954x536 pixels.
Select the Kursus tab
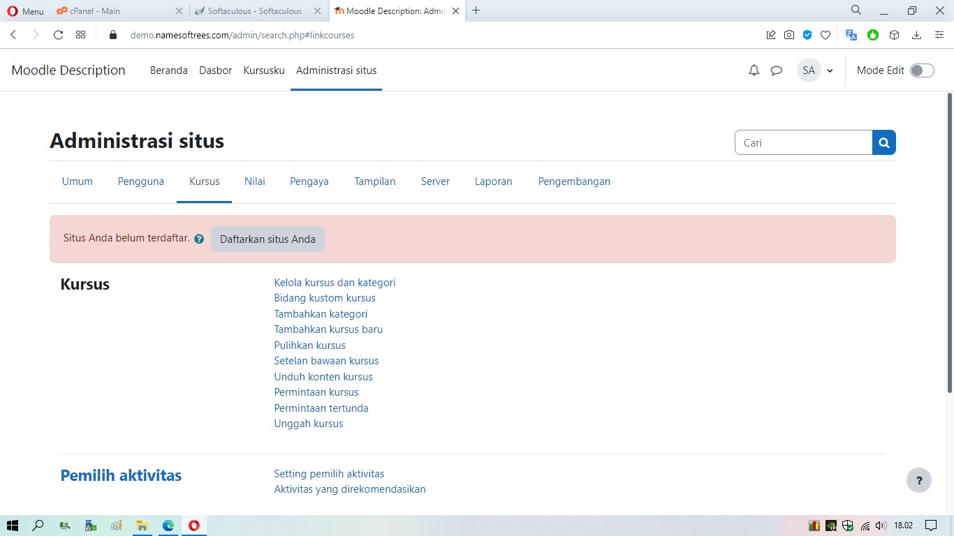click(205, 181)
